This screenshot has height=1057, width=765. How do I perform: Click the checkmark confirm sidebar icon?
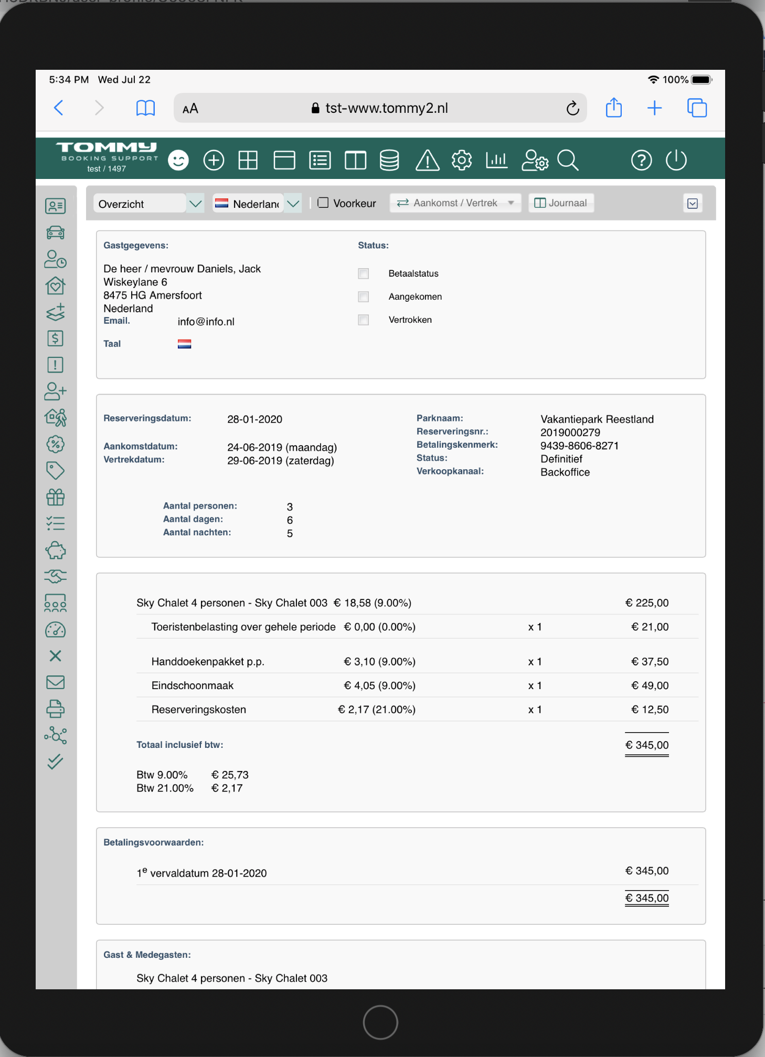[x=55, y=762]
